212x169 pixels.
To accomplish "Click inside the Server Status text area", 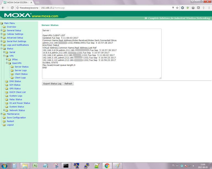I will [x=102, y=54].
